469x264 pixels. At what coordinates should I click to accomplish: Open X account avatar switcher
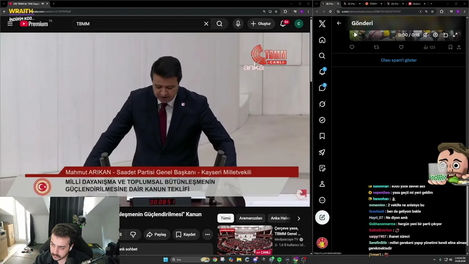pos(322,243)
